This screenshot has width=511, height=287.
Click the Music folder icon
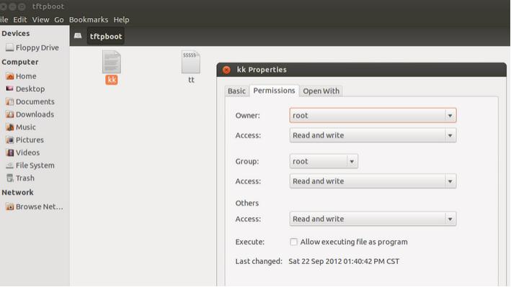pyautogui.click(x=10, y=127)
